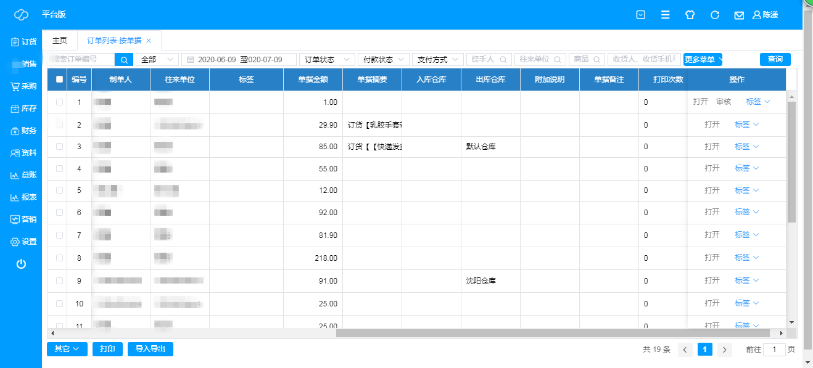Viewport: 813px width, 368px height.
Task: Toggle the select-all checkbox in header
Action: pyautogui.click(x=59, y=80)
